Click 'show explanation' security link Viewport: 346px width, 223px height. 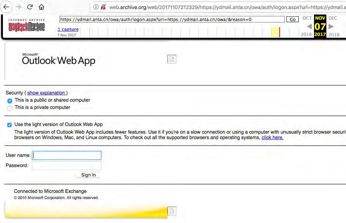click(x=47, y=93)
